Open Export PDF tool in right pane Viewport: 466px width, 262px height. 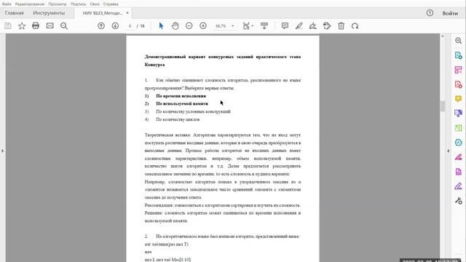(x=458, y=55)
